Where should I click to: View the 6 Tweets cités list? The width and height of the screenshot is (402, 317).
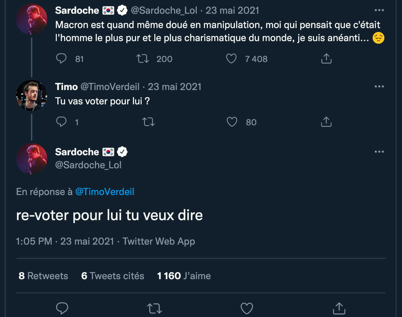click(113, 276)
